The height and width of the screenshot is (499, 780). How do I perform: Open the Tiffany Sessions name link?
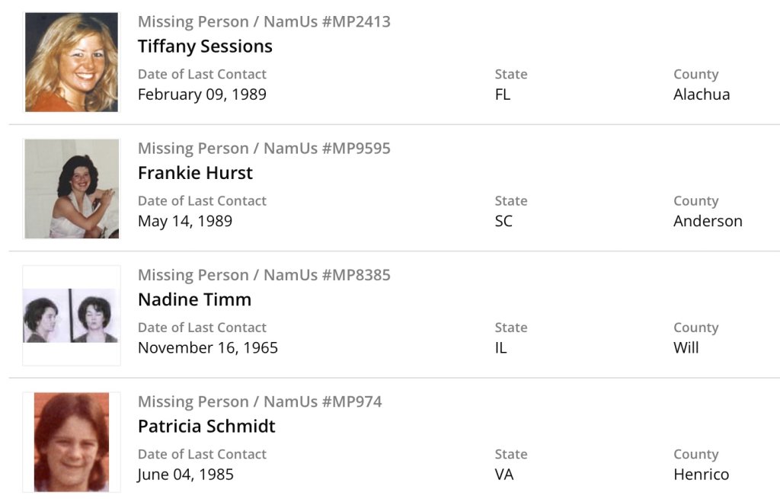coord(205,46)
